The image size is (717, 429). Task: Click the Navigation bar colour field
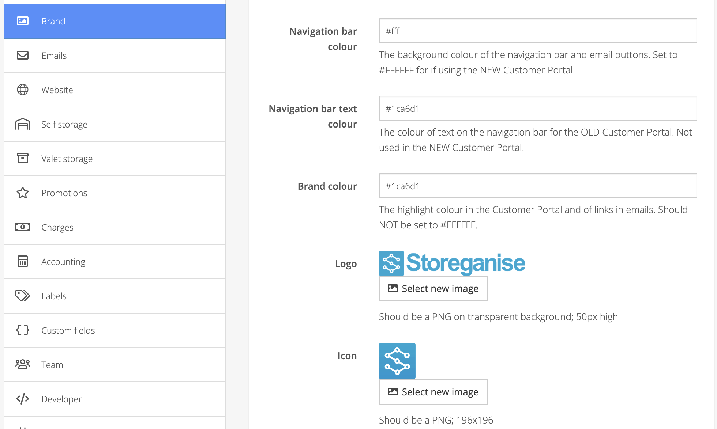tap(538, 31)
